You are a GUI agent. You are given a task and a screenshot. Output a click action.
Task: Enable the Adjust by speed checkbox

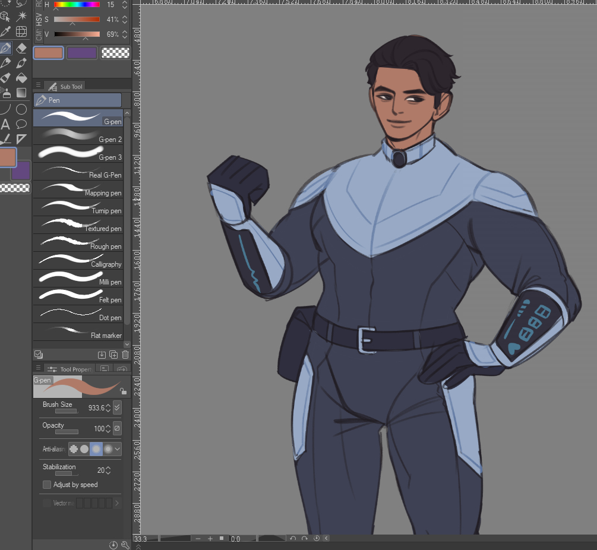[47, 485]
